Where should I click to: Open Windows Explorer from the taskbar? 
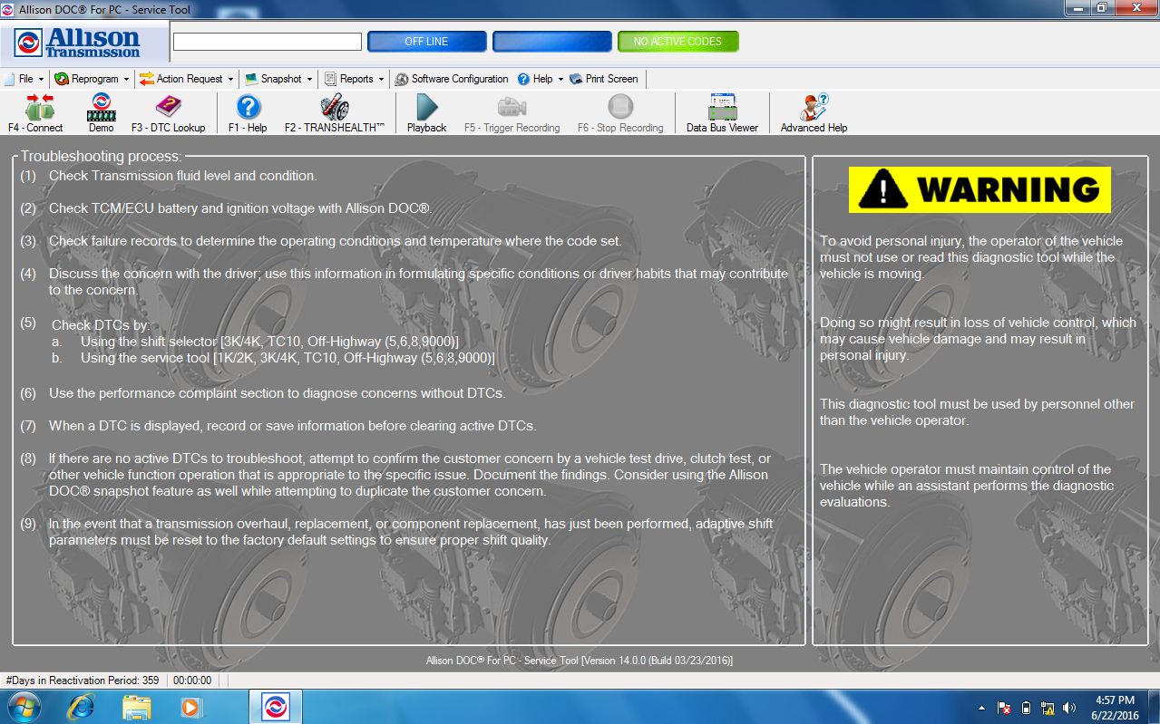click(x=136, y=707)
